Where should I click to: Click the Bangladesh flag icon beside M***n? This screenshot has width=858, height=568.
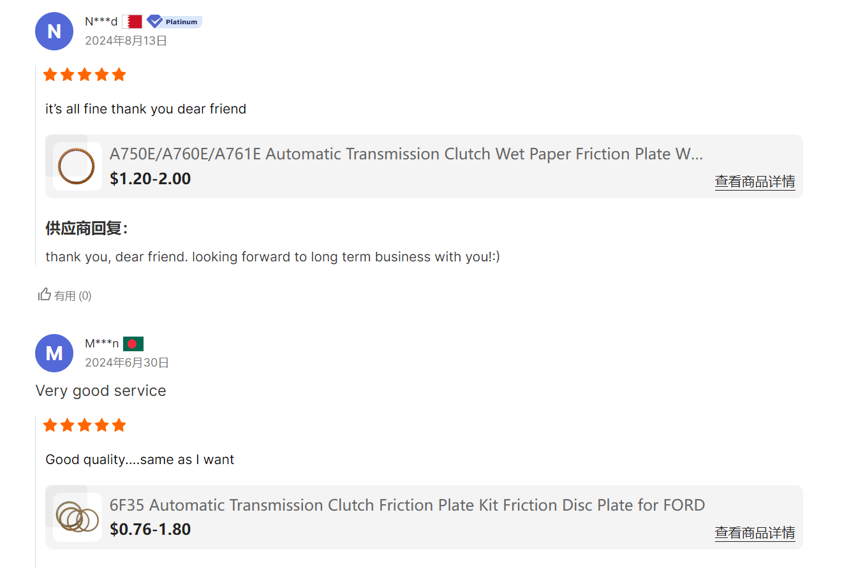(x=133, y=344)
